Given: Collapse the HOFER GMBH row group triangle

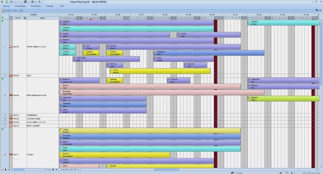Looking at the screenshot, I should [2, 21].
